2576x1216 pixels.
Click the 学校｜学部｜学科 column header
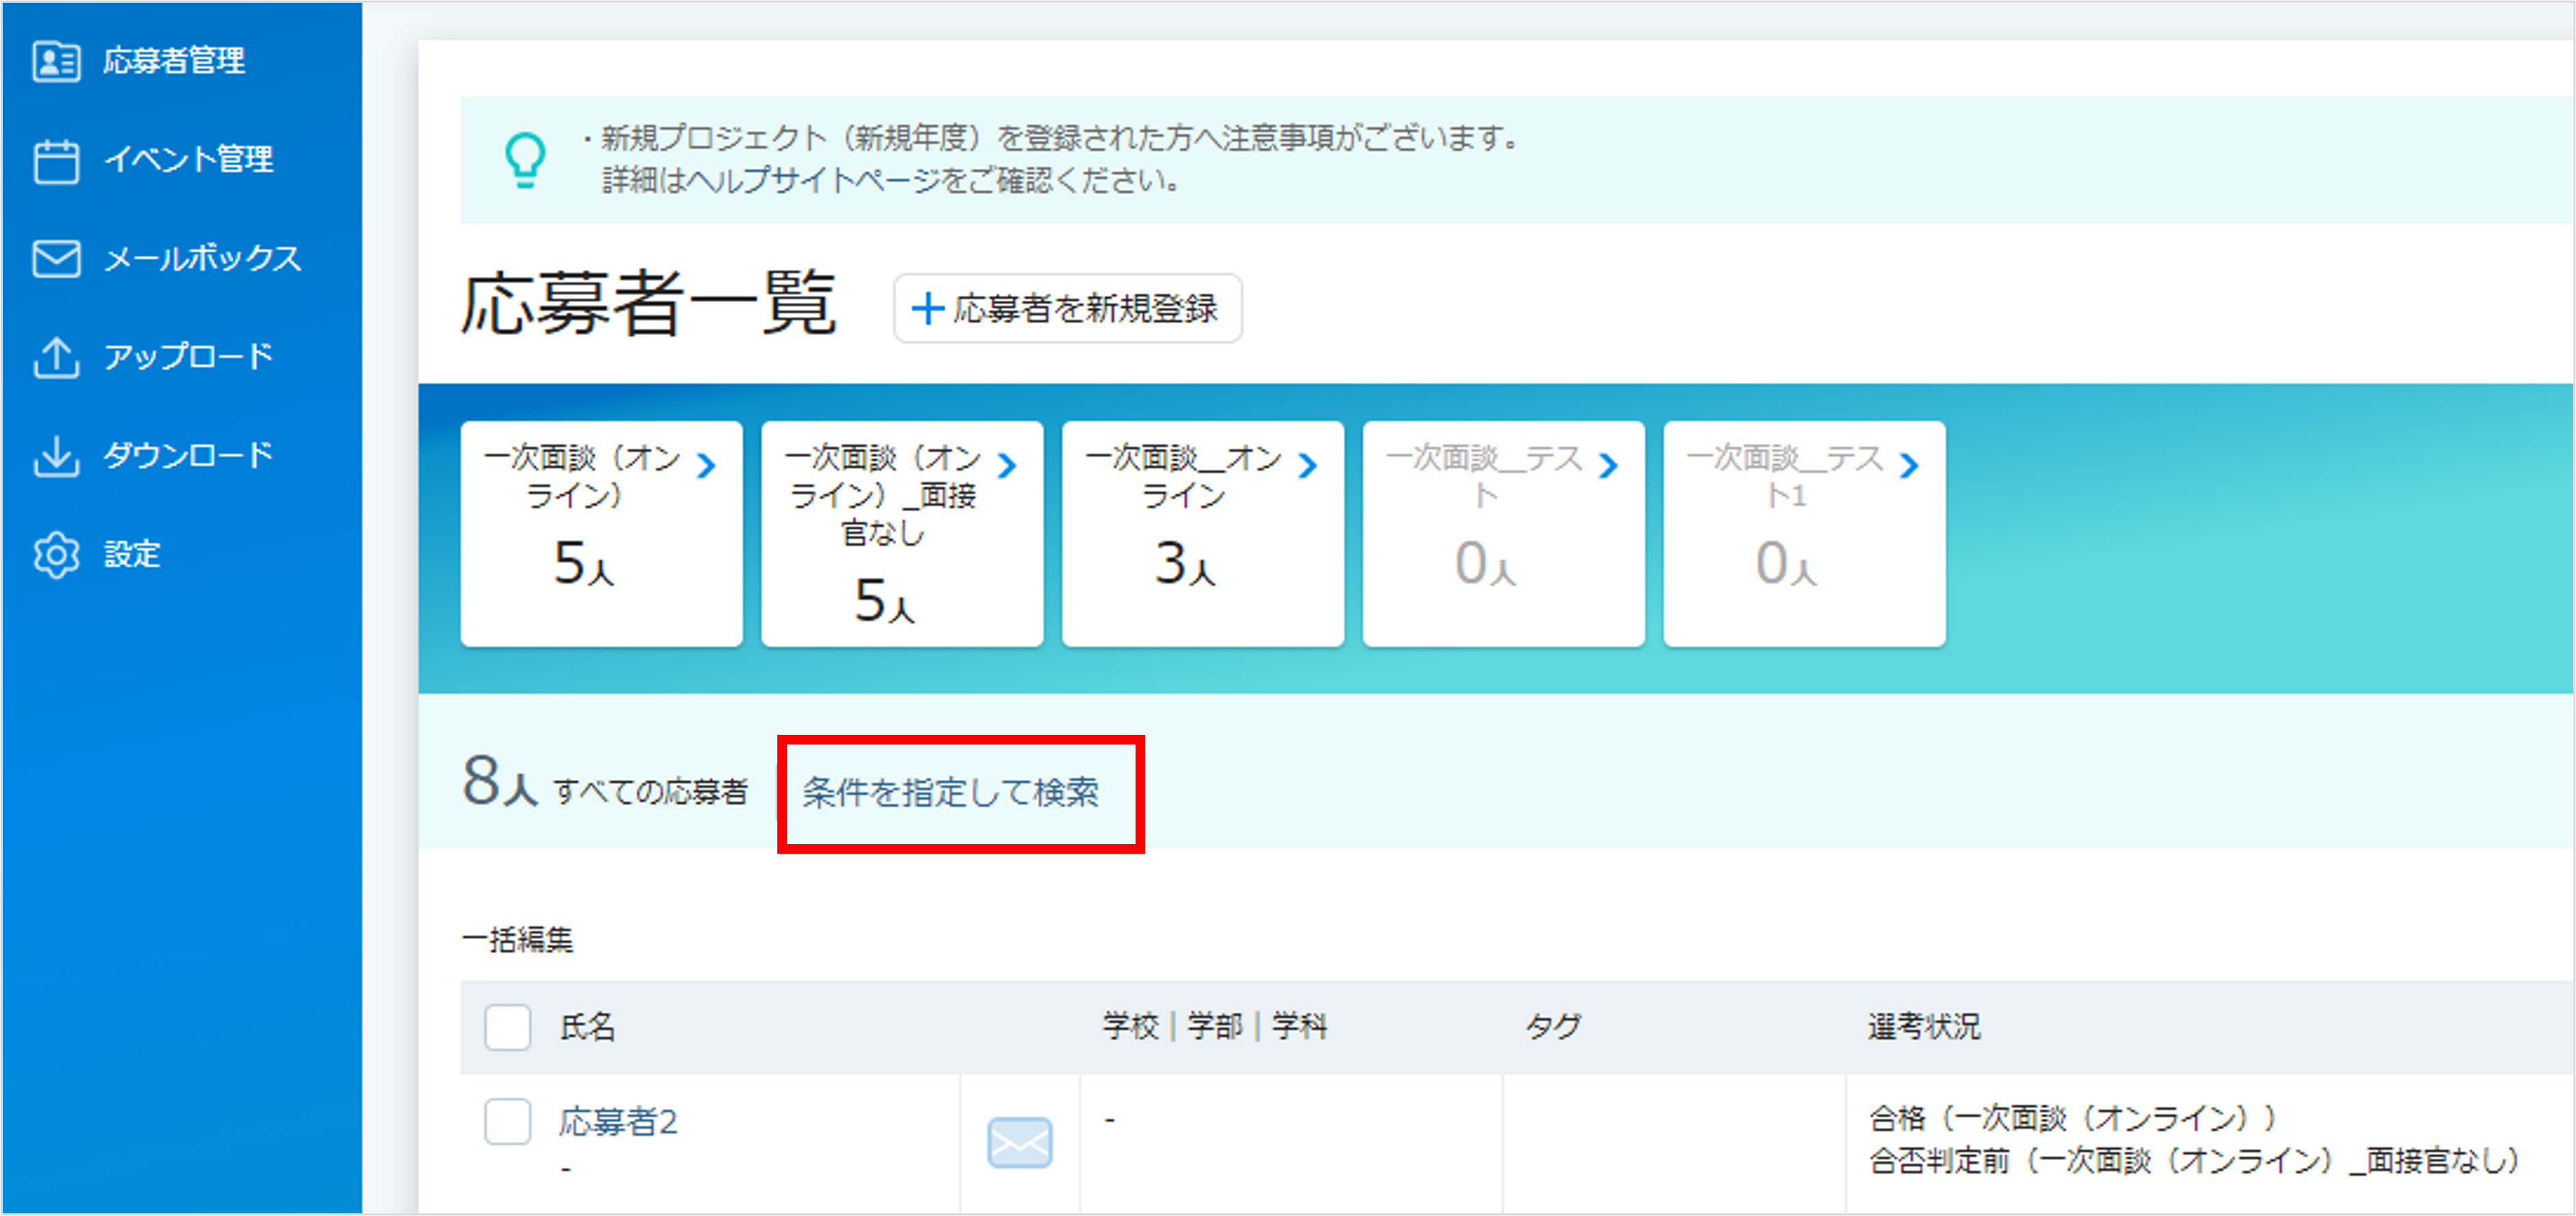click(x=1215, y=1027)
